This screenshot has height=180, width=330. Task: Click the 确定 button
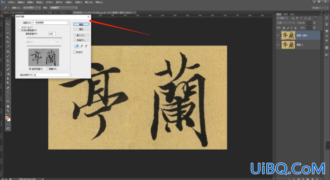[81, 24]
